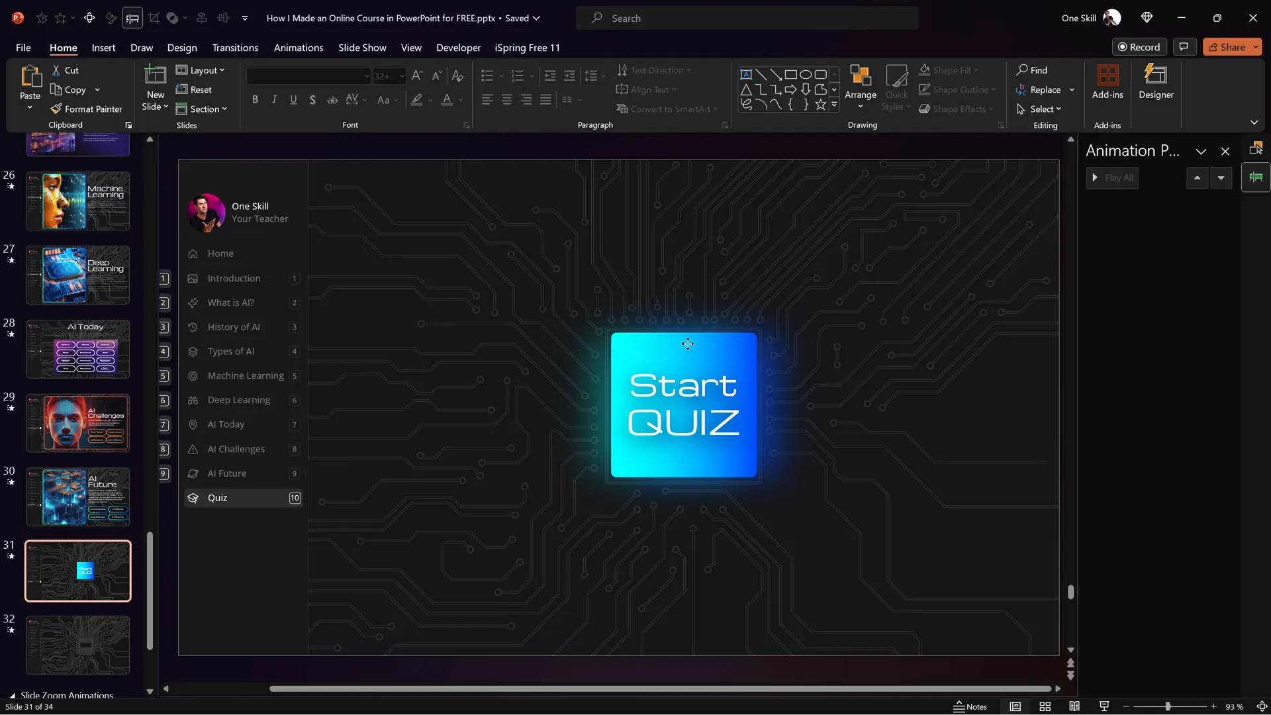Click the Start QUIZ button on slide

(x=684, y=405)
